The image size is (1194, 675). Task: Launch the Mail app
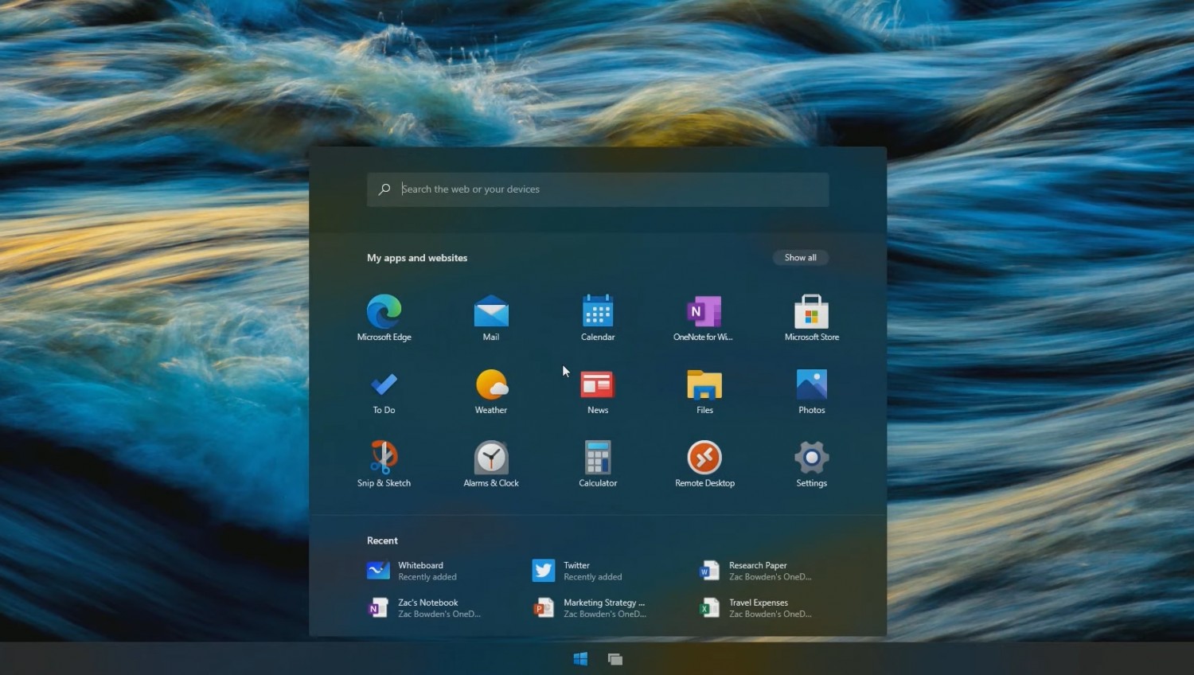[x=491, y=318]
